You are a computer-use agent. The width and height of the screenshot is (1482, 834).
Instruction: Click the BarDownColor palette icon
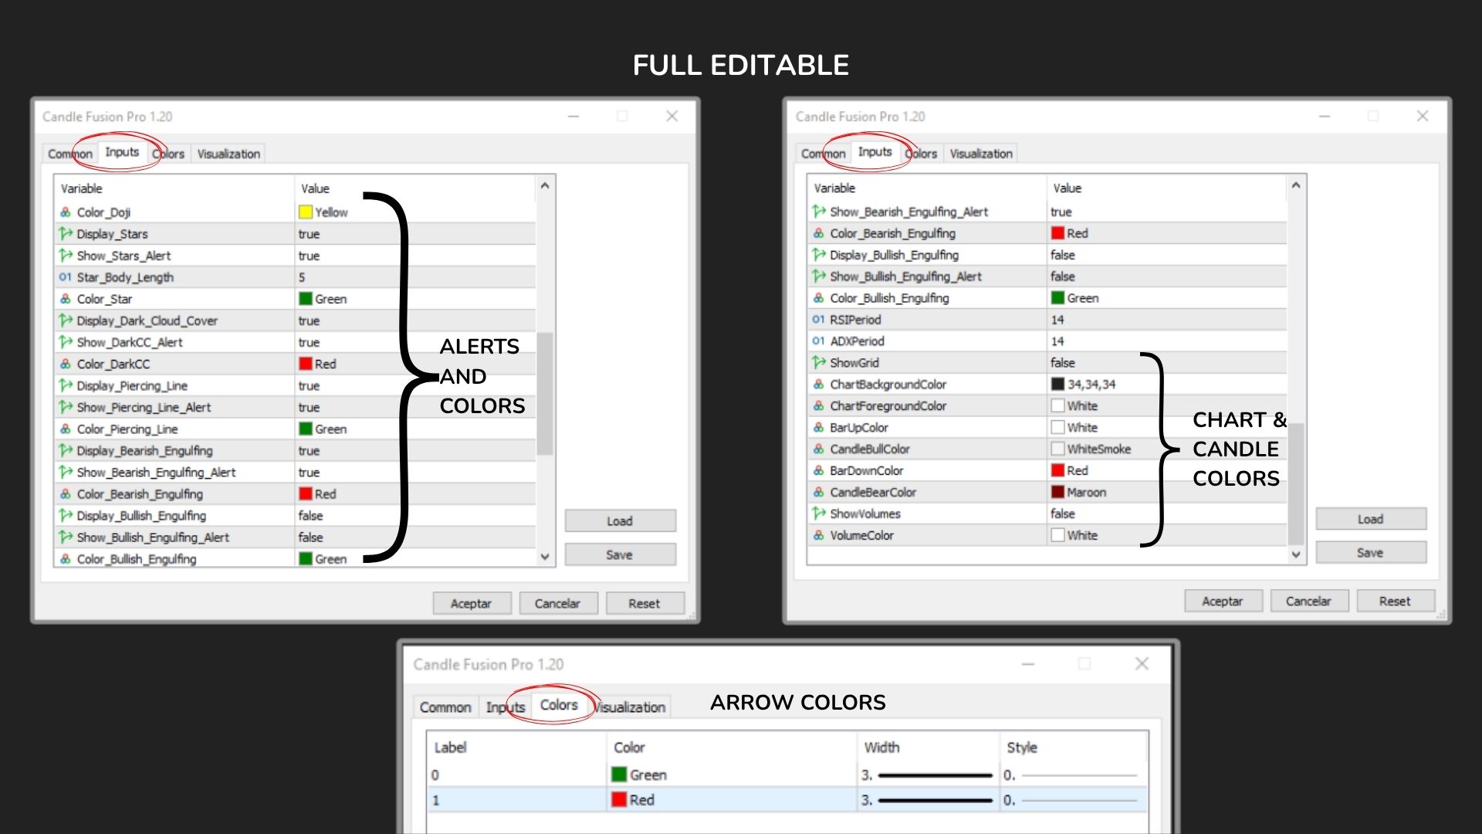click(818, 471)
